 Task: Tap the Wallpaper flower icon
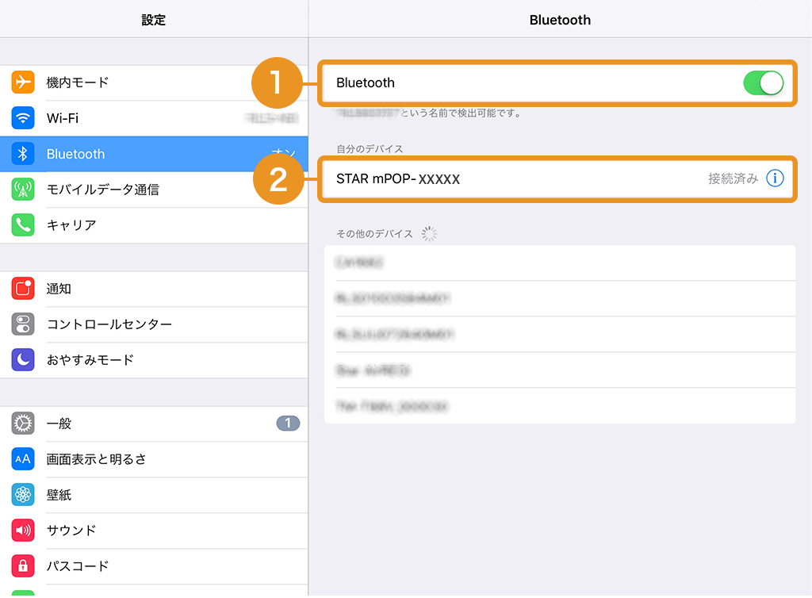[23, 495]
